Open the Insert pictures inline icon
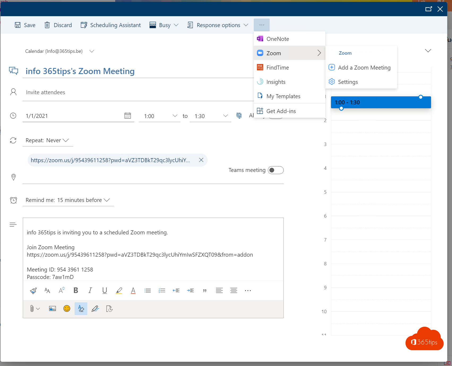Image resolution: width=452 pixels, height=366 pixels. 52,308
